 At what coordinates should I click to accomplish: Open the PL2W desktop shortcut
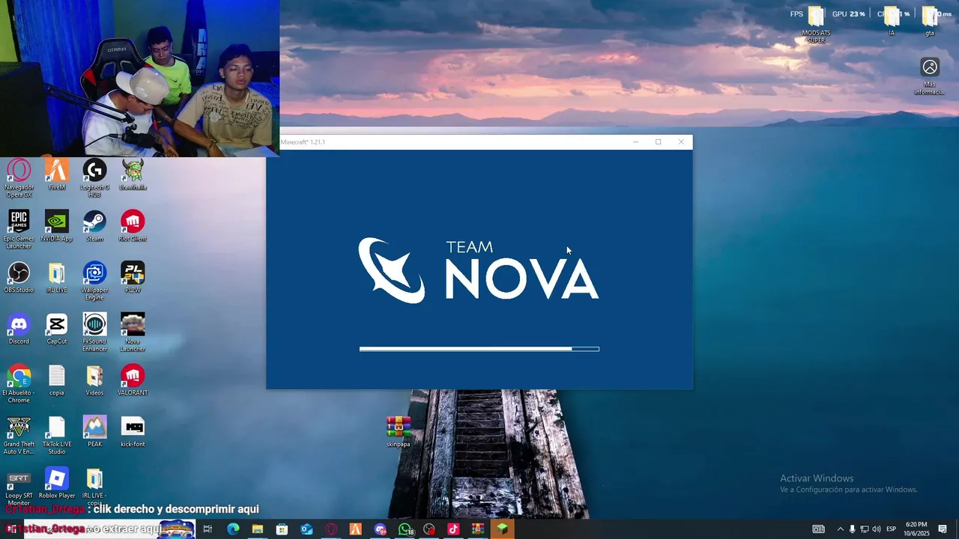tap(133, 277)
